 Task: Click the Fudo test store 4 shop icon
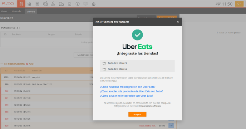pos(104,69)
